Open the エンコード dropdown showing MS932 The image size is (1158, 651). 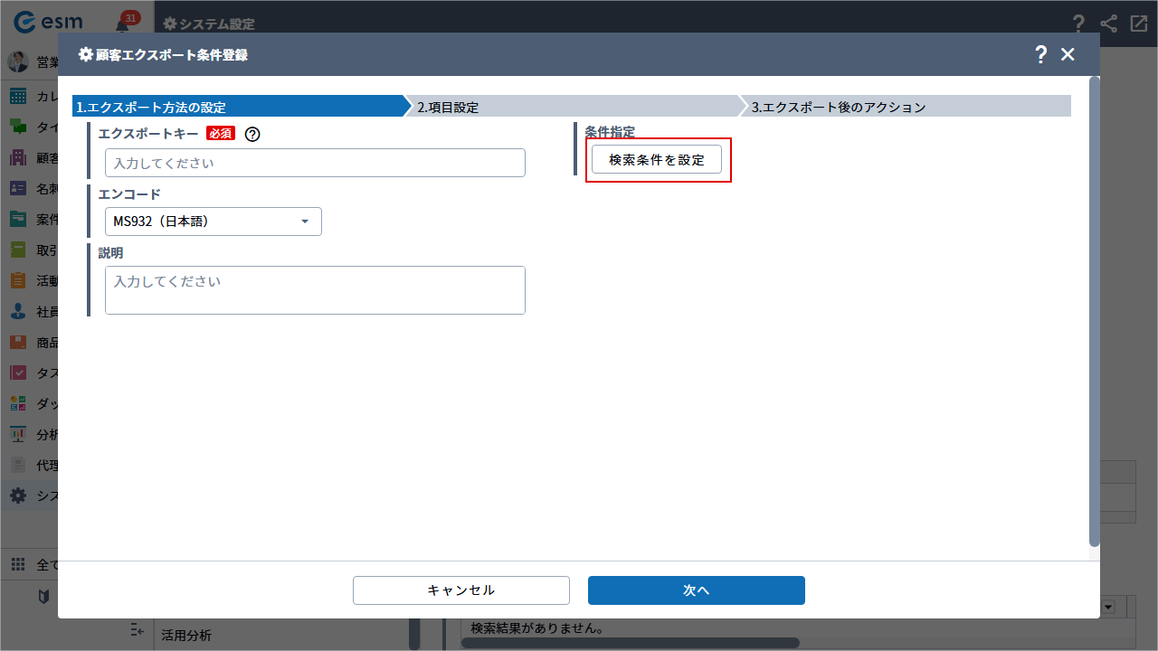click(x=213, y=222)
